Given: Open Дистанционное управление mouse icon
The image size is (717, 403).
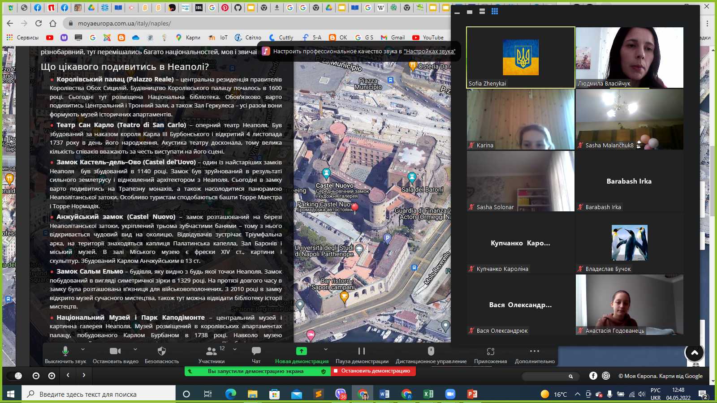Looking at the screenshot, I should (x=431, y=351).
